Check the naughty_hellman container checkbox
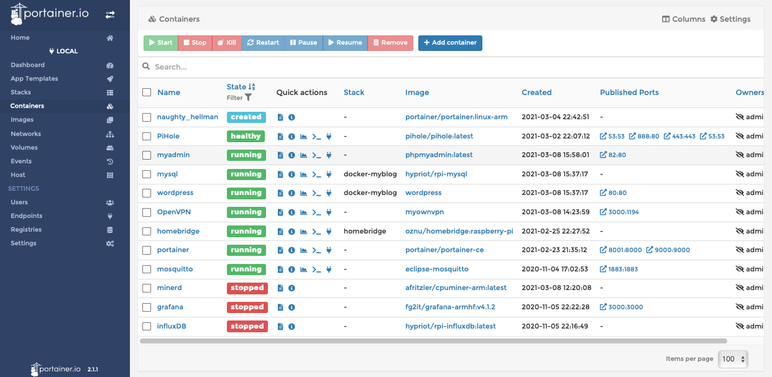The image size is (772, 377). tap(147, 117)
